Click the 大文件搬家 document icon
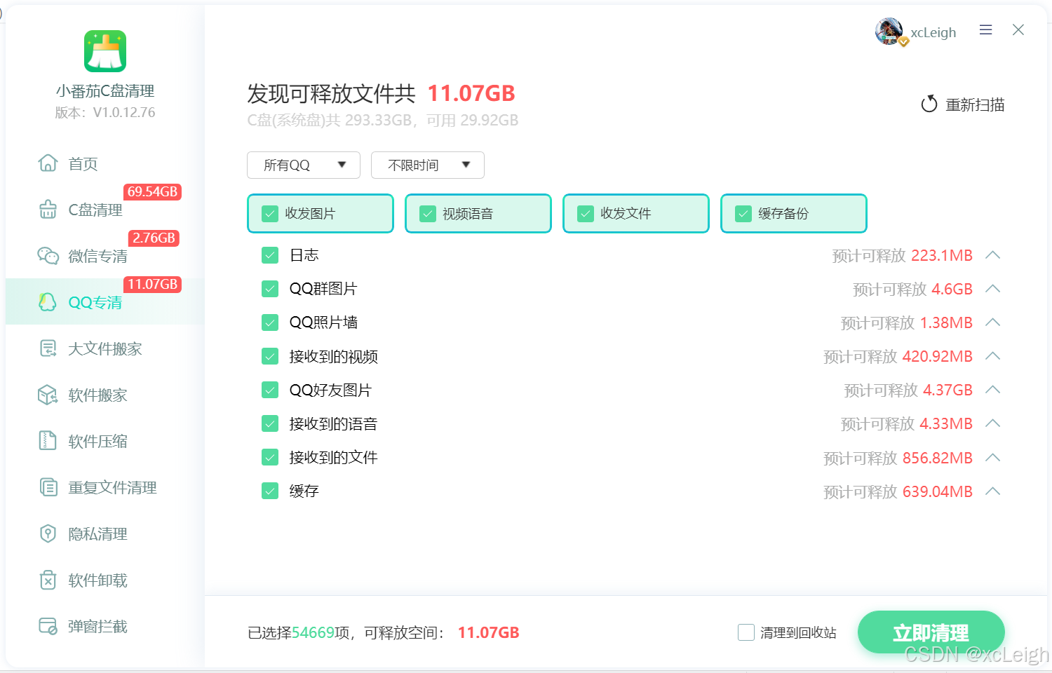 tap(48, 348)
